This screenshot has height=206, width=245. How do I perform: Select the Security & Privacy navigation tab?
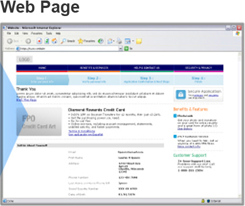(x=199, y=68)
